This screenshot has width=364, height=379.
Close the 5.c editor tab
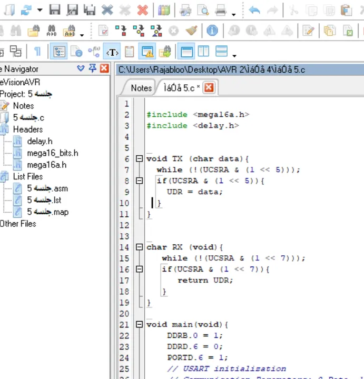point(209,87)
